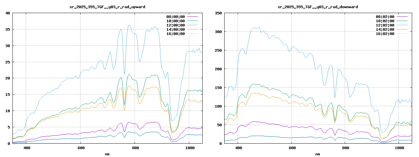
Task: Click the 08:00:00 legend entry in upward chart
Action: [175, 17]
